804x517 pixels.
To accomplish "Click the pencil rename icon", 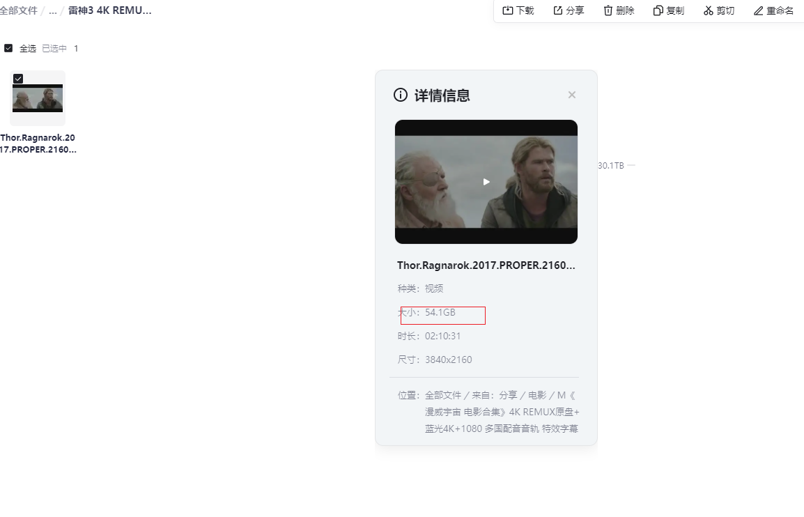I will pos(758,10).
